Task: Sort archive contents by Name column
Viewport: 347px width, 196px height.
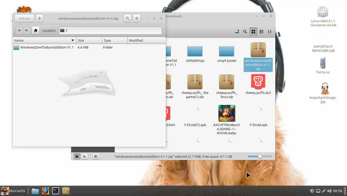Action: point(44,40)
